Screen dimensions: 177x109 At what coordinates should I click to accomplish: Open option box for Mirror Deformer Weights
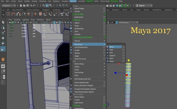point(104,85)
